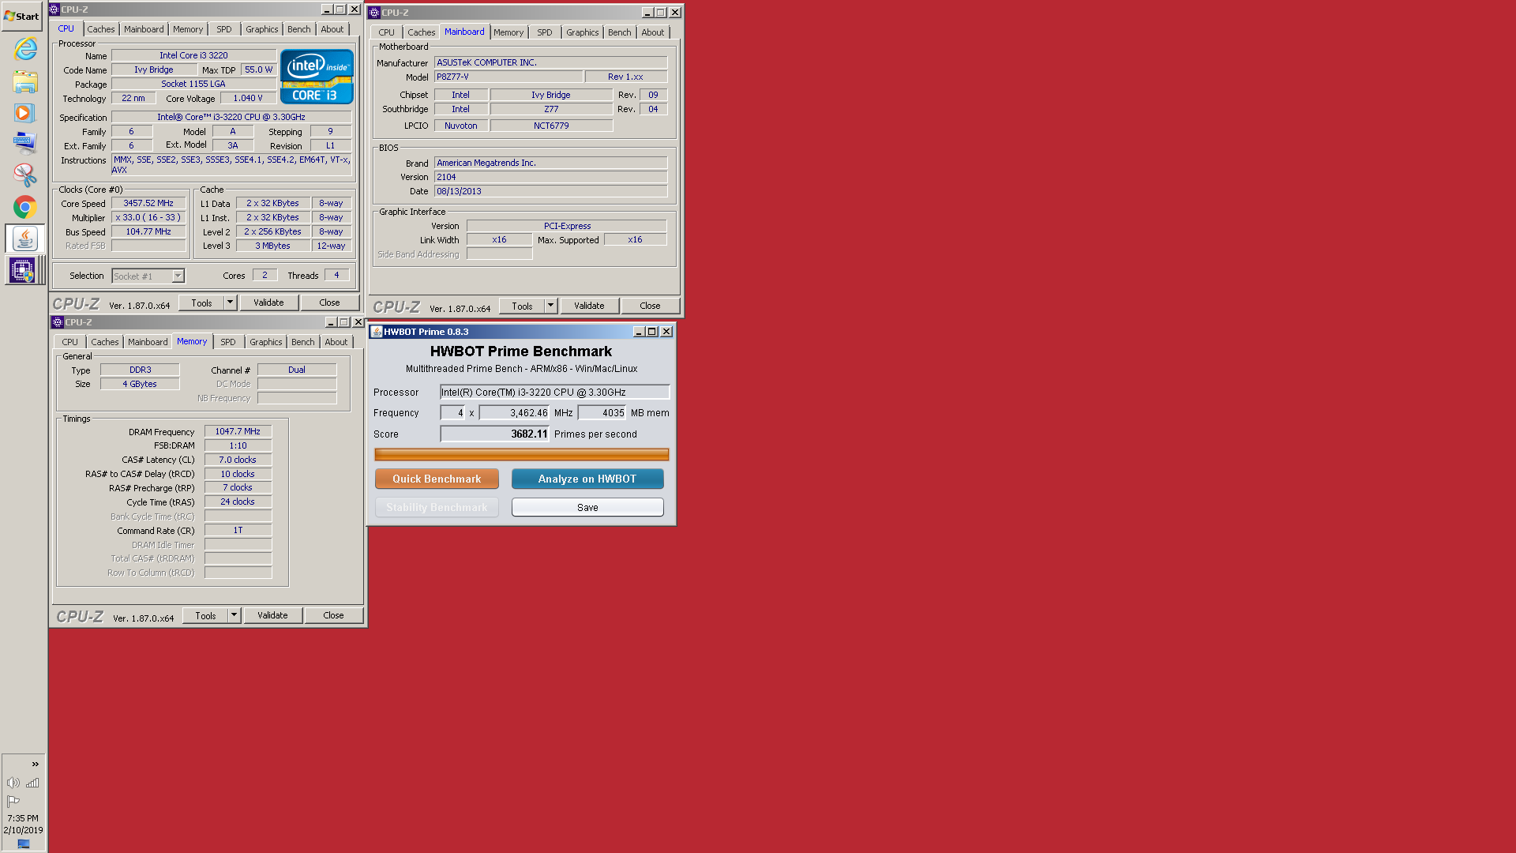Open SPD tab in Mainboard CPU-Z window
1516x853 pixels.
coord(545,32)
